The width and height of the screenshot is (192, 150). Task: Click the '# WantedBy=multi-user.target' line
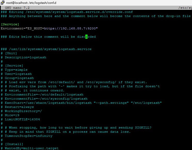pyautogui.click(x=30, y=148)
